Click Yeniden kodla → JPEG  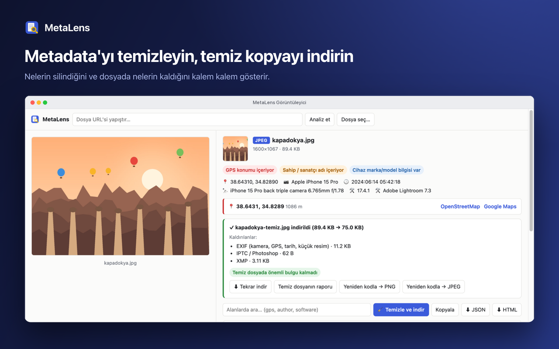[x=433, y=287]
